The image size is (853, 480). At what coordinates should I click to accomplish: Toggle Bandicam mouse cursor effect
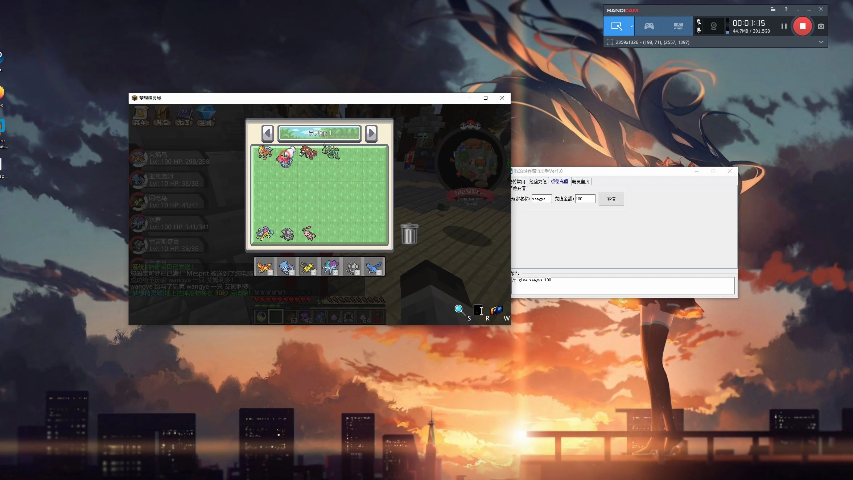699,22
